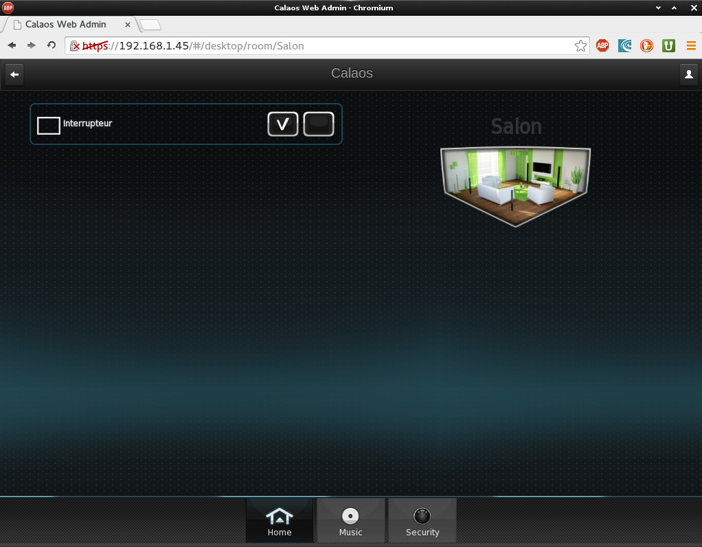This screenshot has height=547, width=702.
Task: Click the insecure https lock warning icon
Action: (x=75, y=45)
